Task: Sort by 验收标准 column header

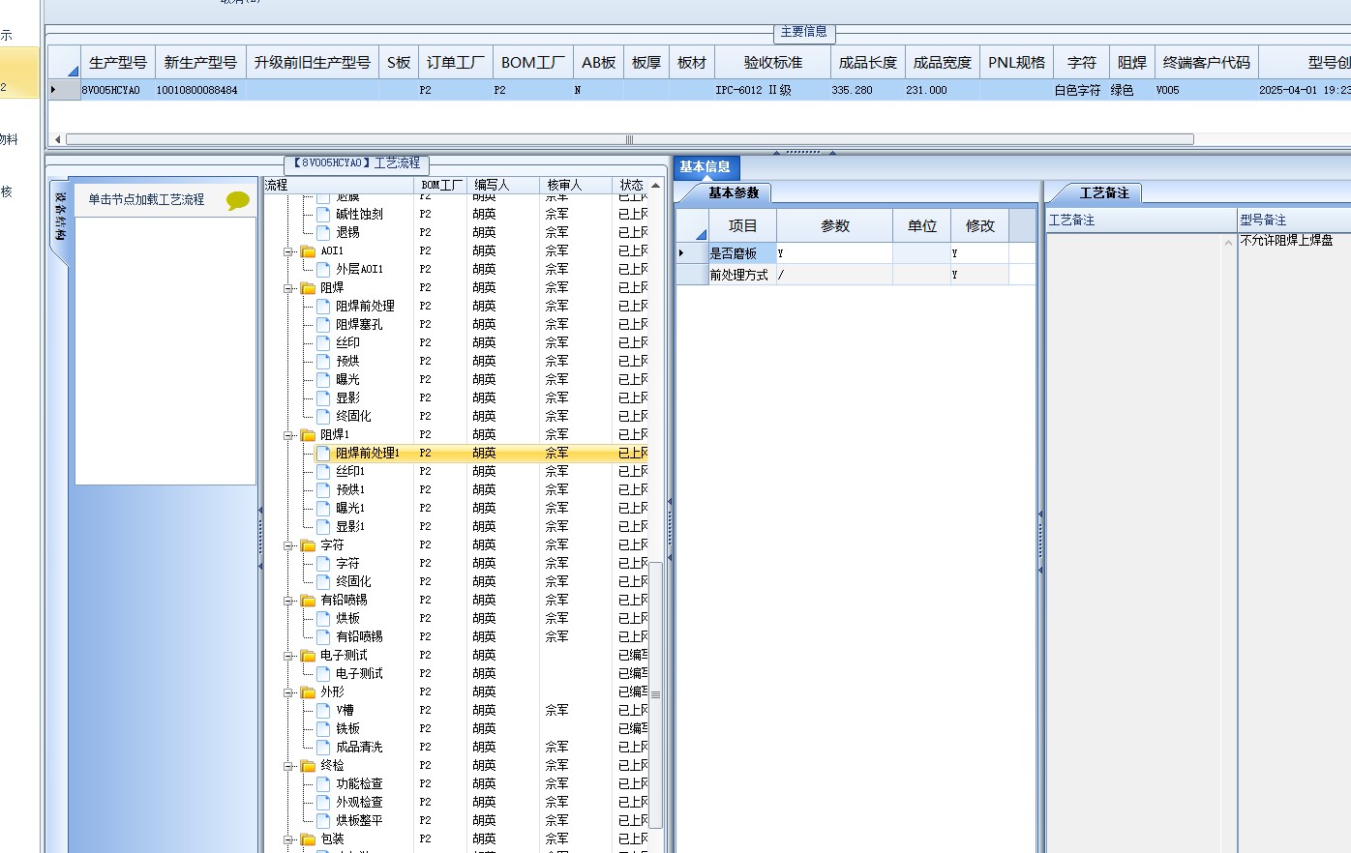Action: [772, 63]
